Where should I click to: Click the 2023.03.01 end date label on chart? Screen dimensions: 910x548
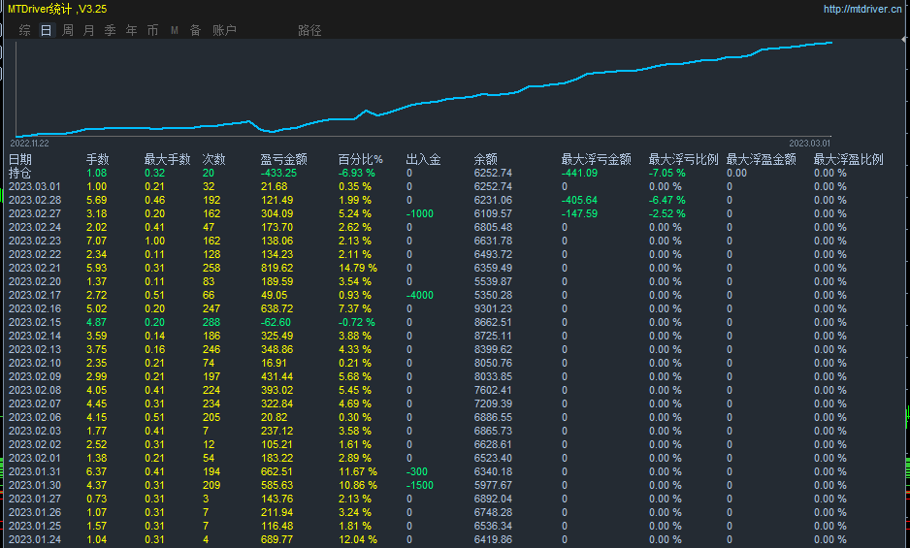point(809,143)
